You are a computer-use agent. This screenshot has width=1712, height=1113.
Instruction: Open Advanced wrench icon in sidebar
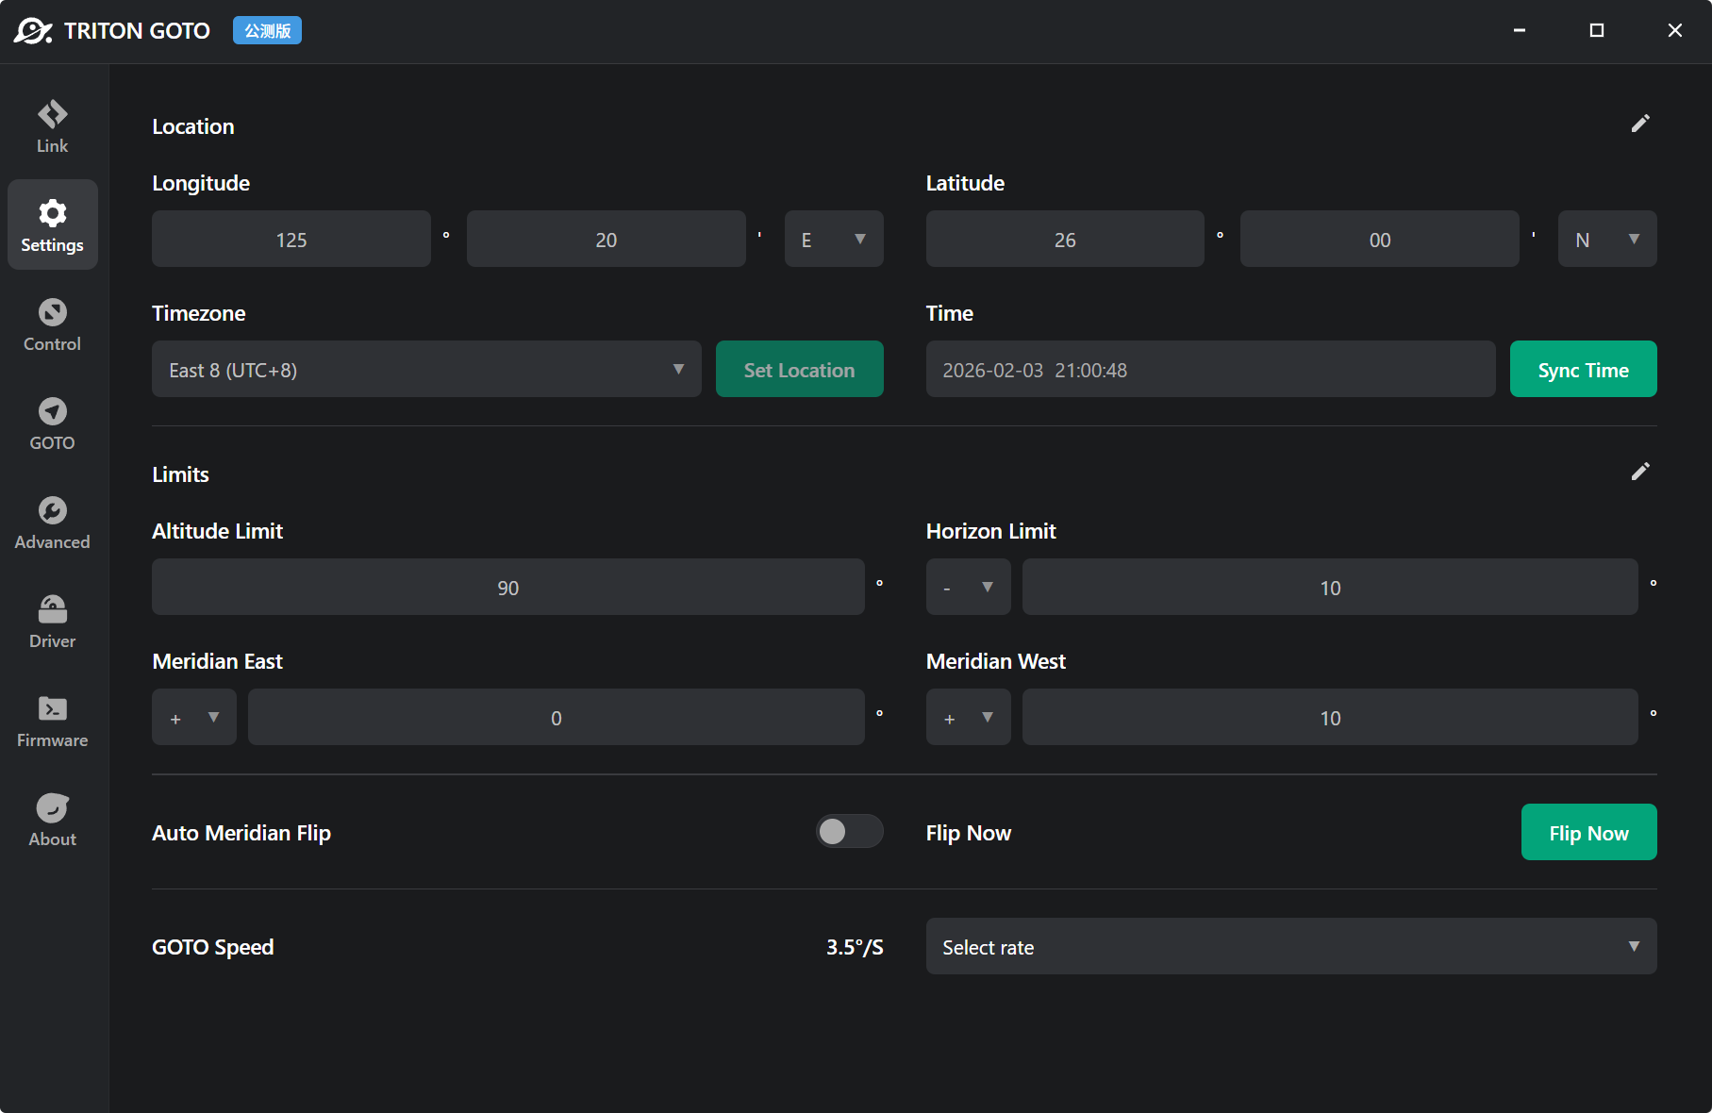coord(52,511)
